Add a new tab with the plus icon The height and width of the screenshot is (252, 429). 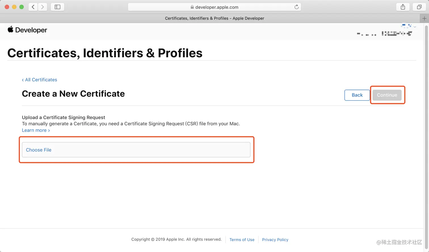[424, 18]
